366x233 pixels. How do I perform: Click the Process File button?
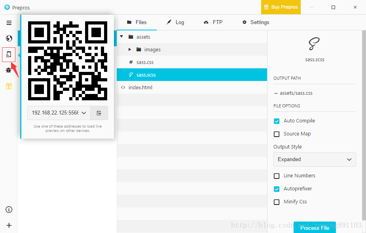coord(315,227)
